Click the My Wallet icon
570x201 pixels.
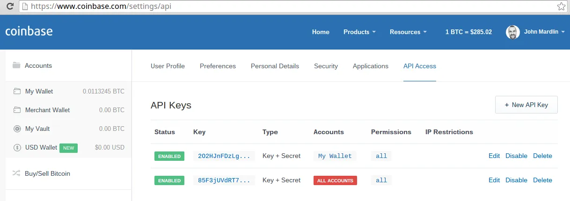click(17, 91)
